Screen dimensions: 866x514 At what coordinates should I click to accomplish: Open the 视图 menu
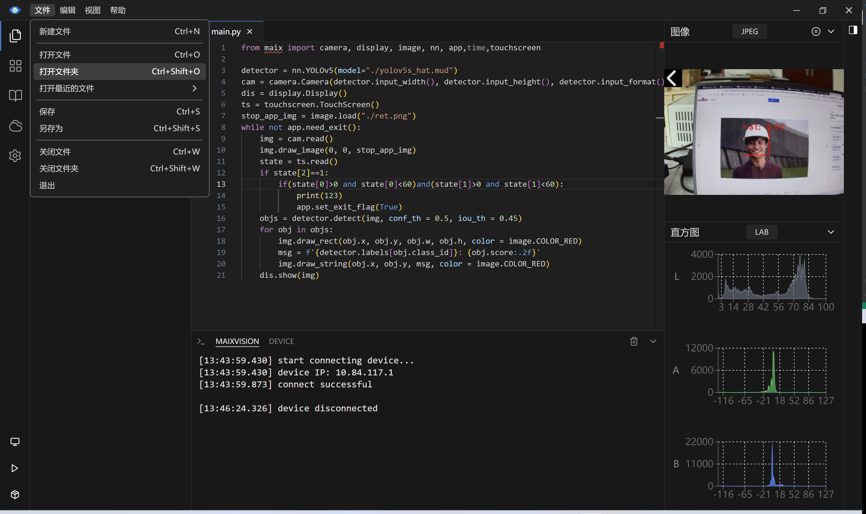pos(92,10)
